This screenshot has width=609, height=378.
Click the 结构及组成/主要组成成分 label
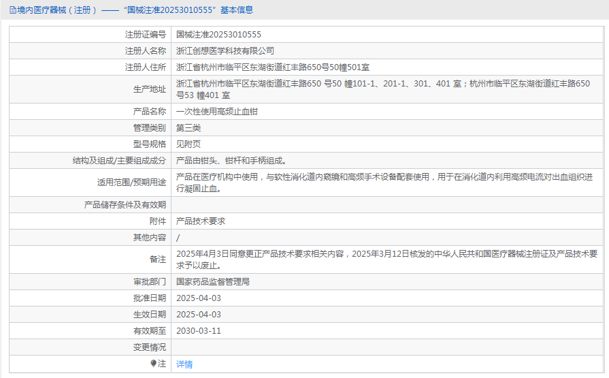(119, 161)
